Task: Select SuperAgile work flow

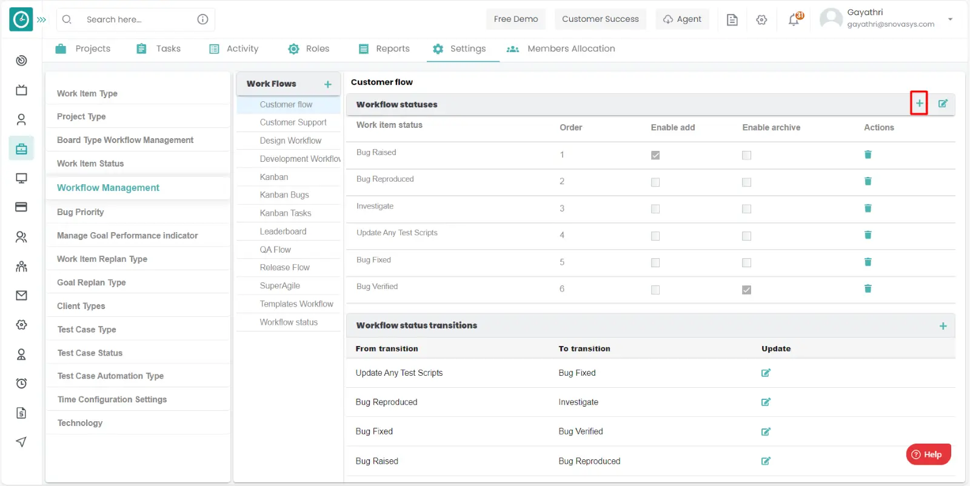Action: point(279,286)
